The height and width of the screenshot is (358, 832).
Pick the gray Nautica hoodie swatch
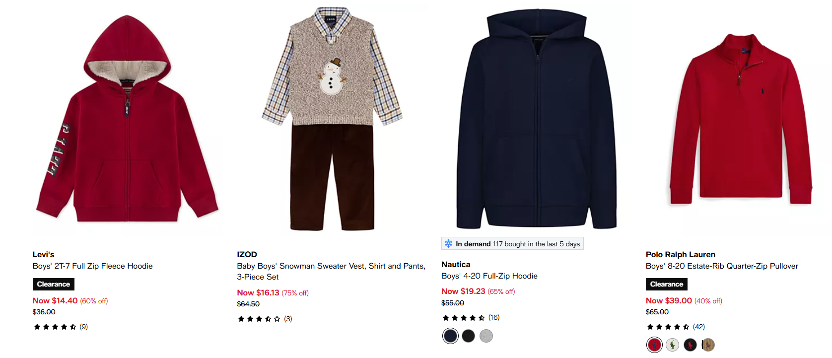click(x=486, y=336)
